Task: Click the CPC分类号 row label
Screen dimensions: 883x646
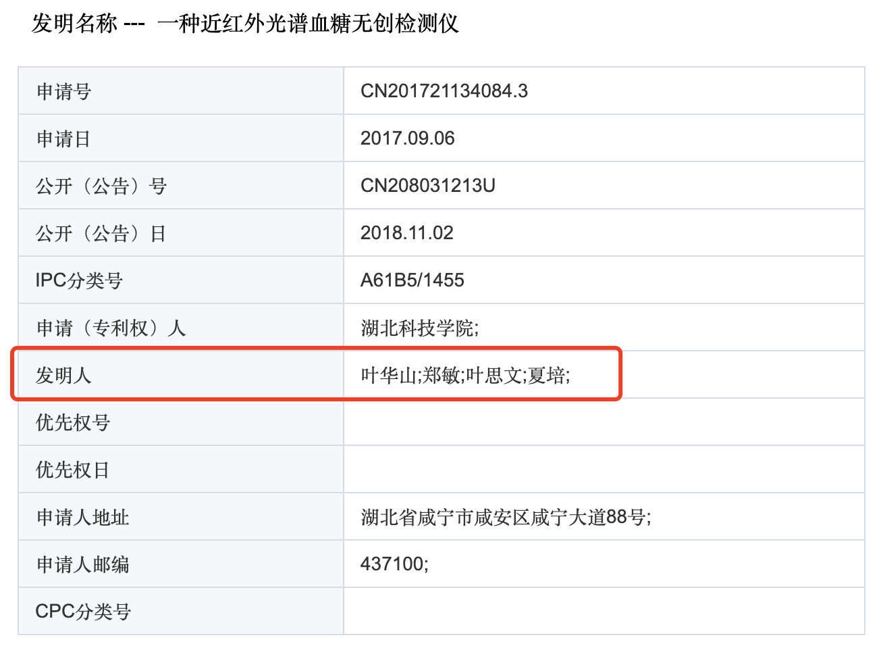Action: 83,612
